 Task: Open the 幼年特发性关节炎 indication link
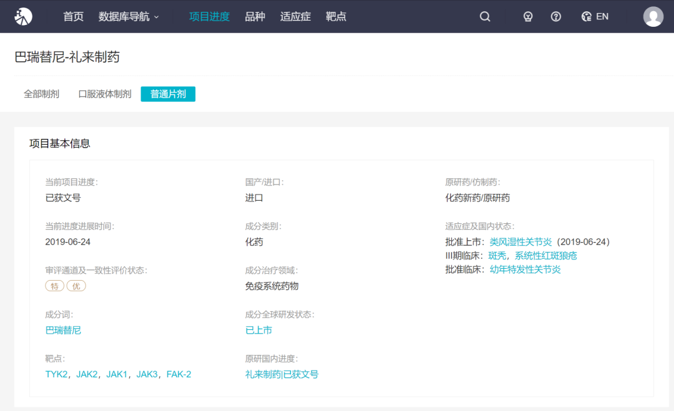click(x=525, y=269)
